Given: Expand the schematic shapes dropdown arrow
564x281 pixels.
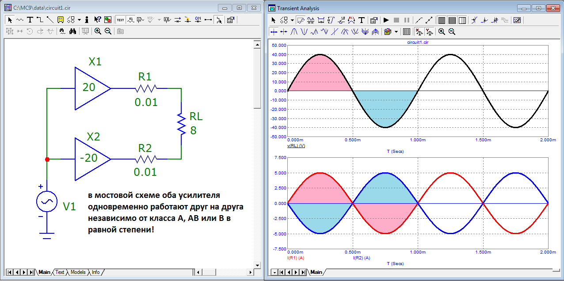Looking at the screenshot, I should coord(79,19).
